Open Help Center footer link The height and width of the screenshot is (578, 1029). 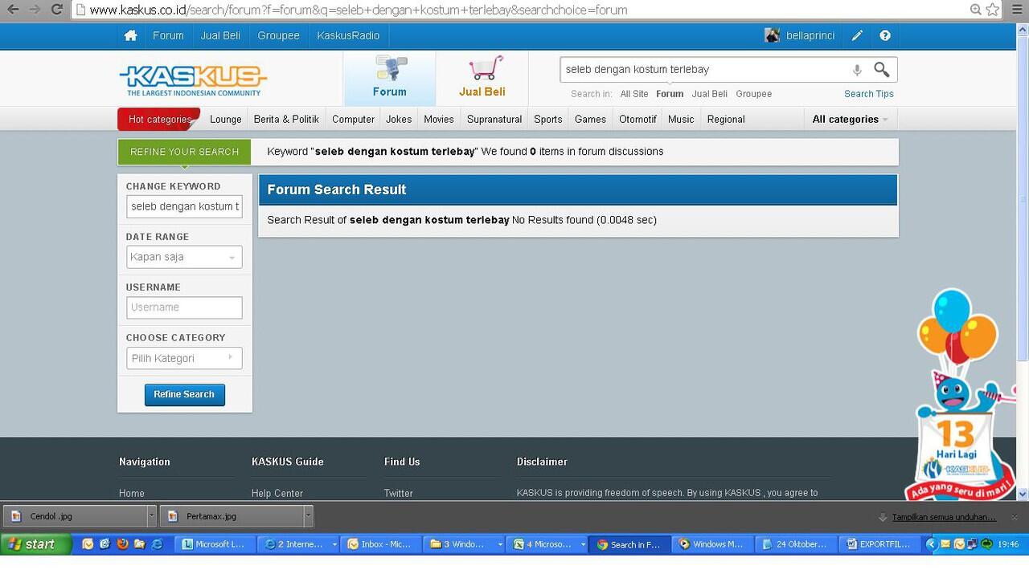pyautogui.click(x=277, y=493)
